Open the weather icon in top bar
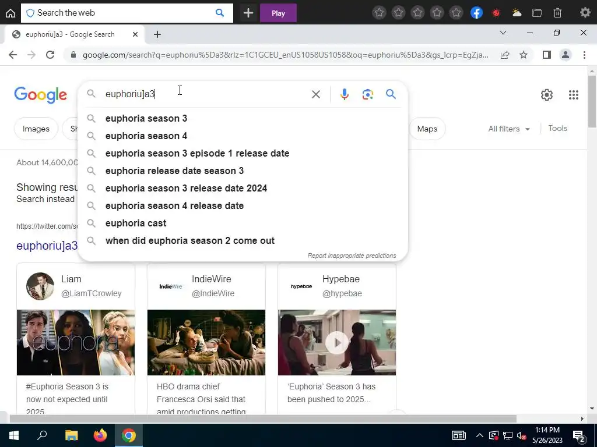The height and width of the screenshot is (447, 597). click(x=517, y=13)
